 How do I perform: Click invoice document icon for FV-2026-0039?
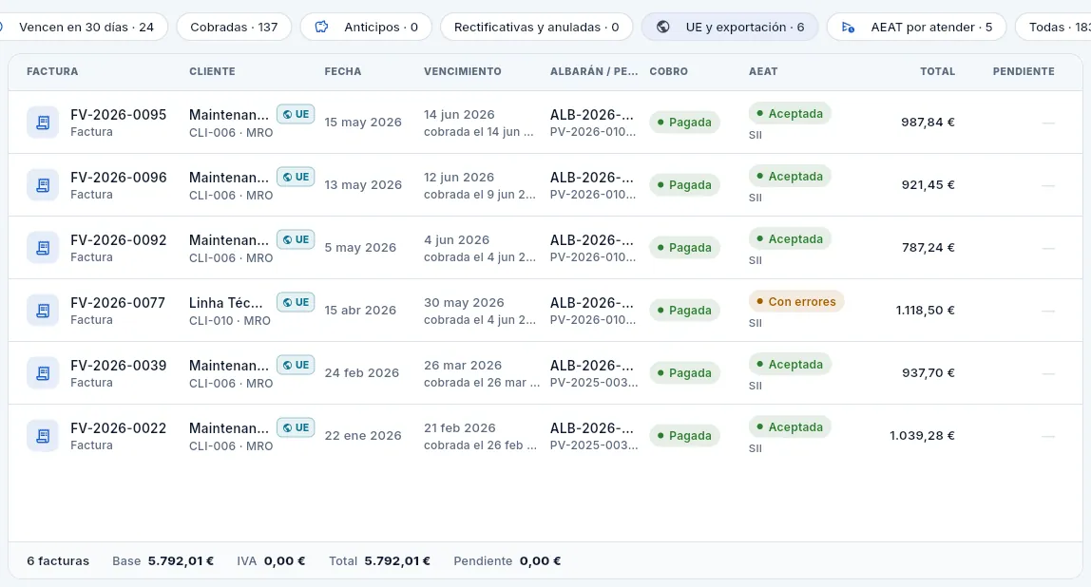43,372
